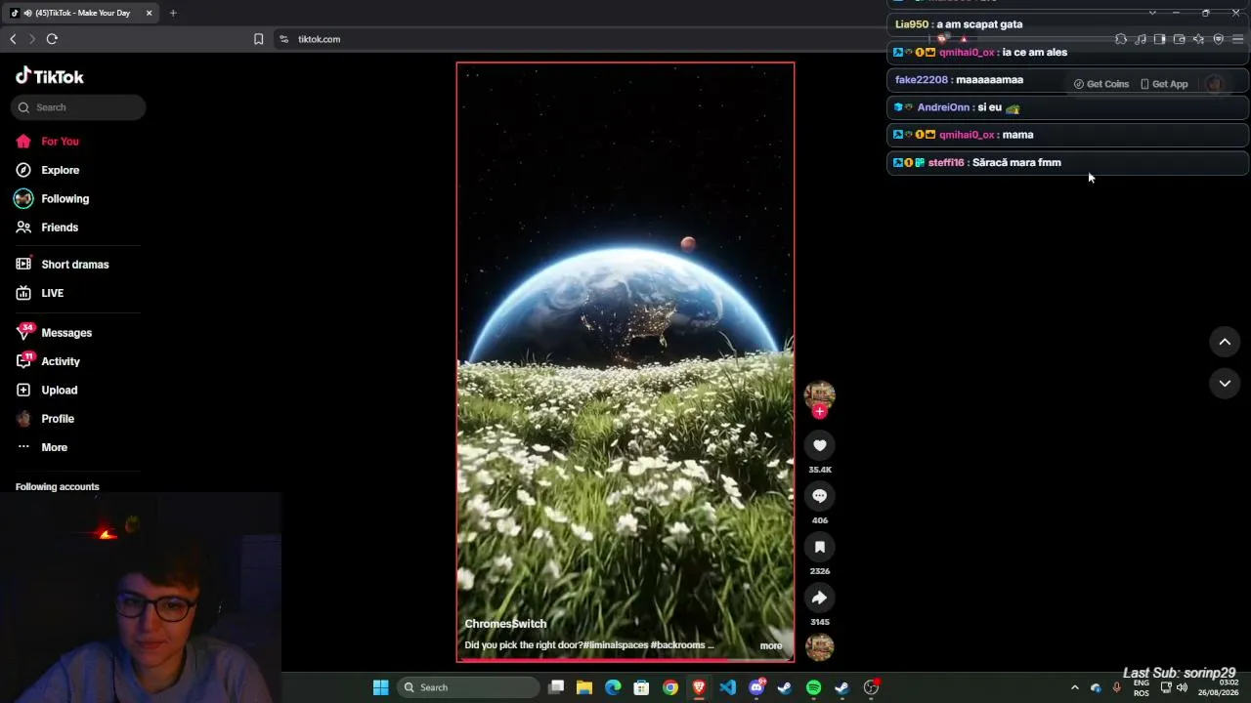Click the Windows taskbar search box
This screenshot has height=703, width=1251.
click(469, 687)
